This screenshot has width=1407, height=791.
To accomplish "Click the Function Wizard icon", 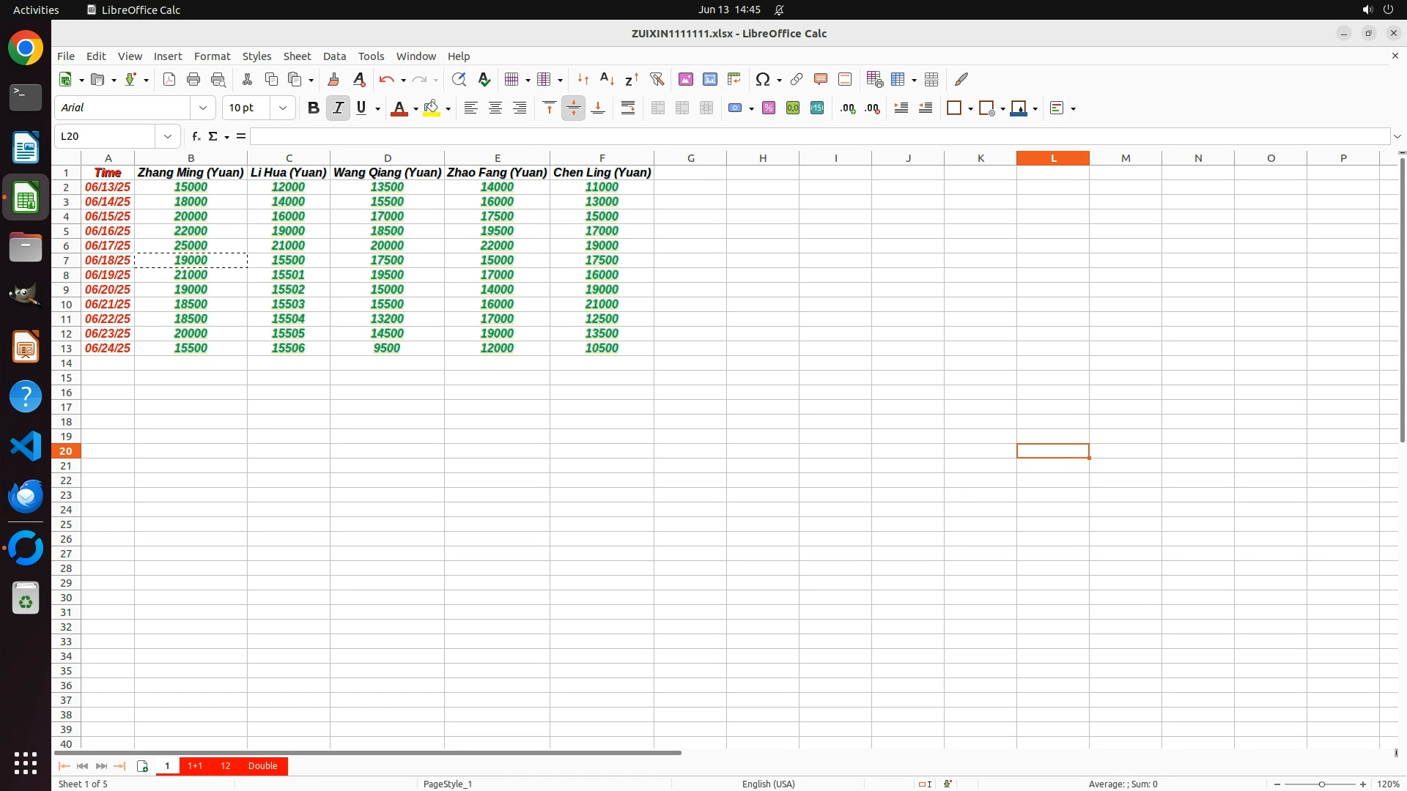I will coord(196,136).
